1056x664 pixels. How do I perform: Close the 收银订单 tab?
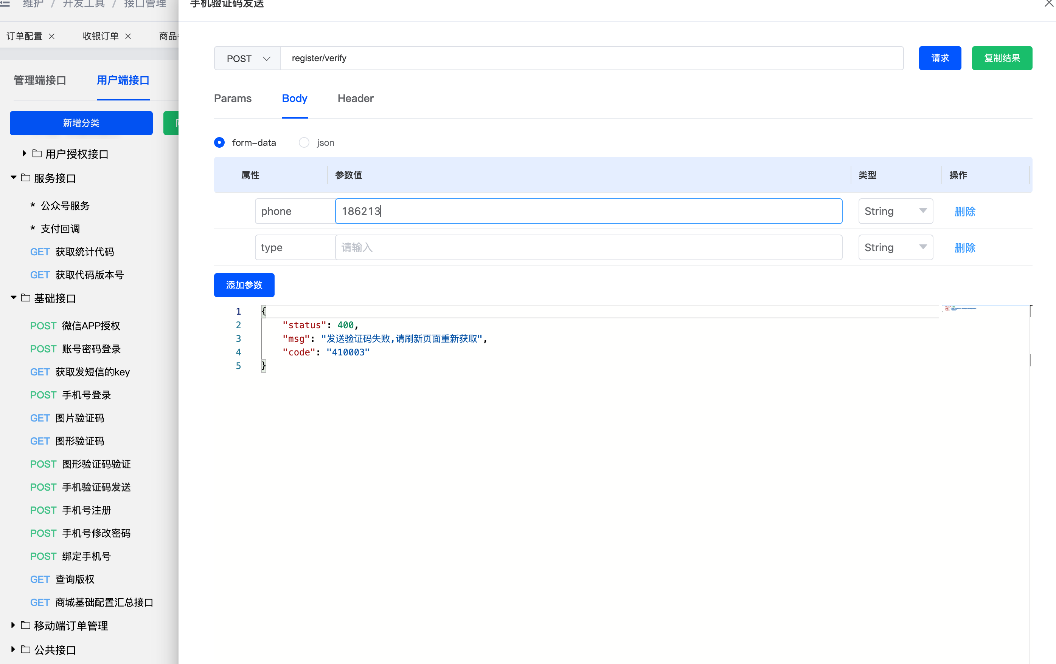[128, 36]
